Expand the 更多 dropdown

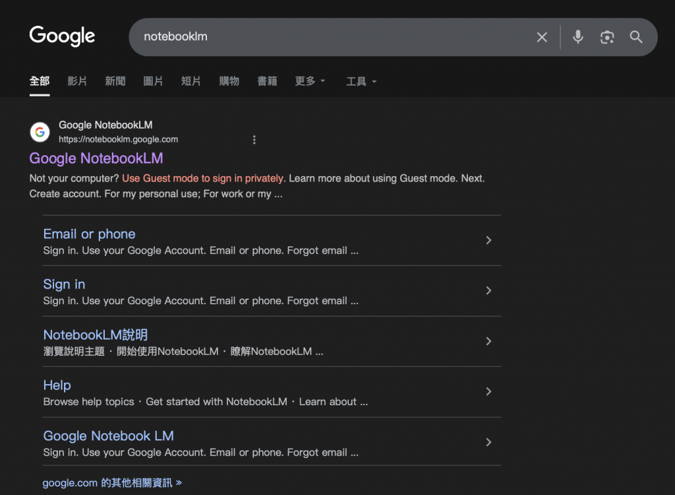click(x=310, y=81)
